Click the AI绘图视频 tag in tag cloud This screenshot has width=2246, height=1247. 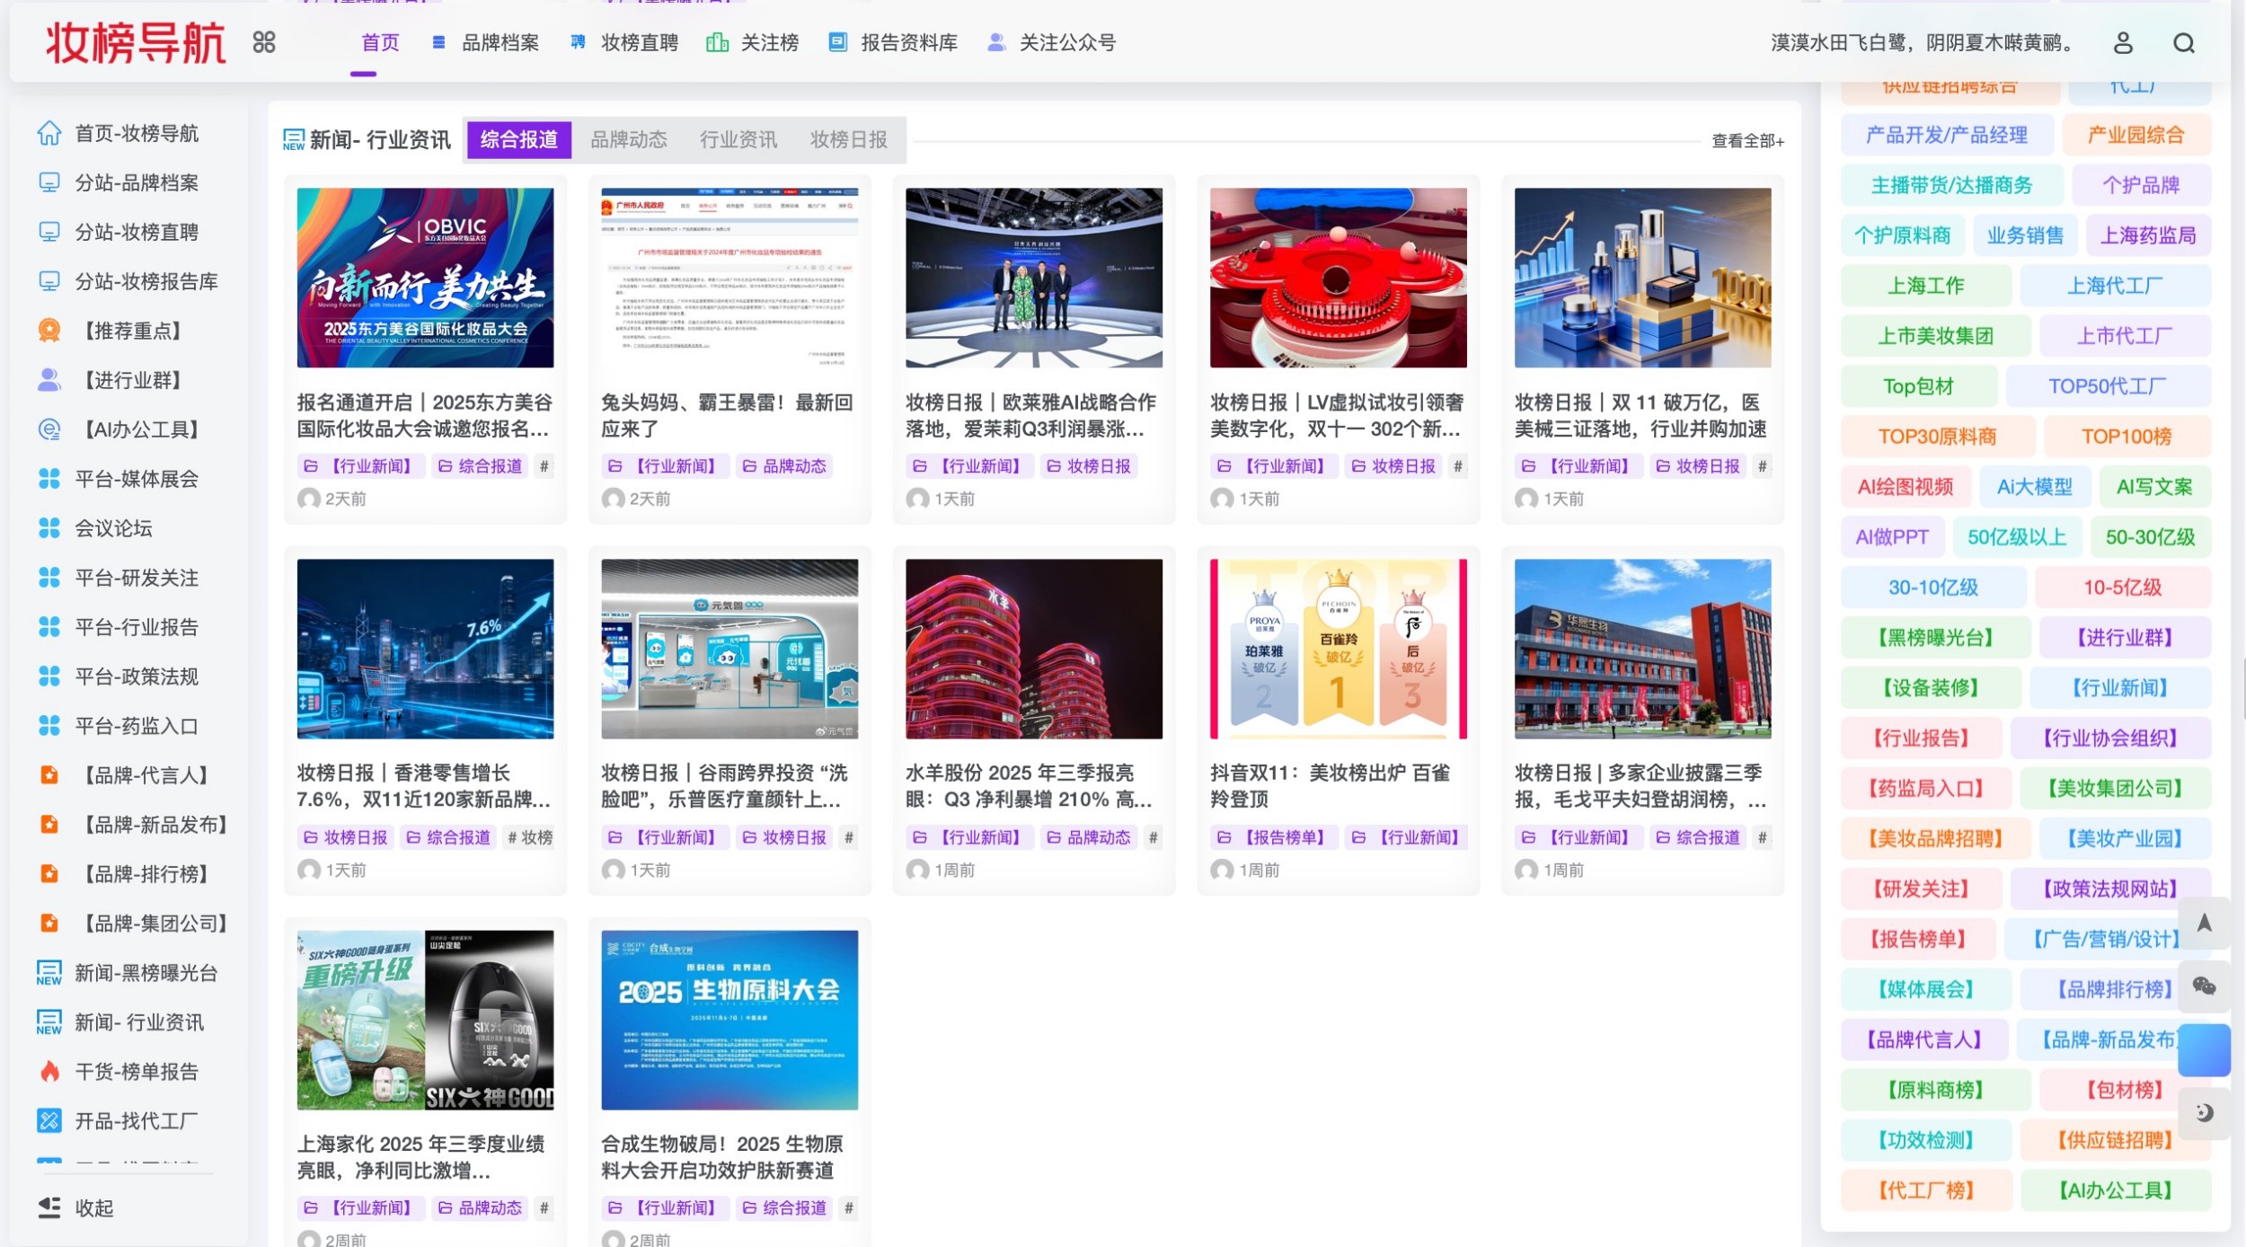[1906, 486]
